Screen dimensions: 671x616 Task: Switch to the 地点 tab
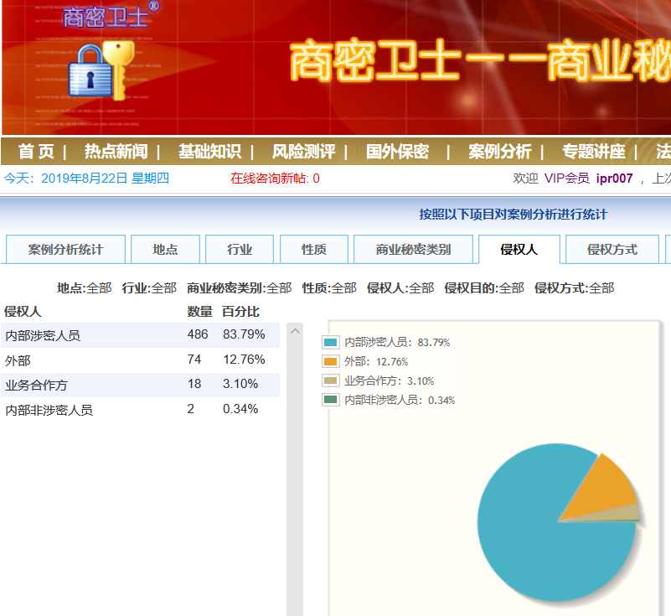(165, 249)
